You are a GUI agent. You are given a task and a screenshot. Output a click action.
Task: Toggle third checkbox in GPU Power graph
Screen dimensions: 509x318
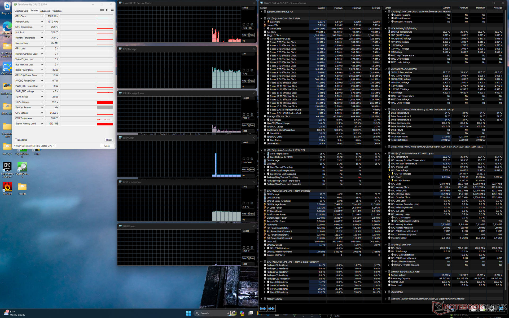pos(252,248)
